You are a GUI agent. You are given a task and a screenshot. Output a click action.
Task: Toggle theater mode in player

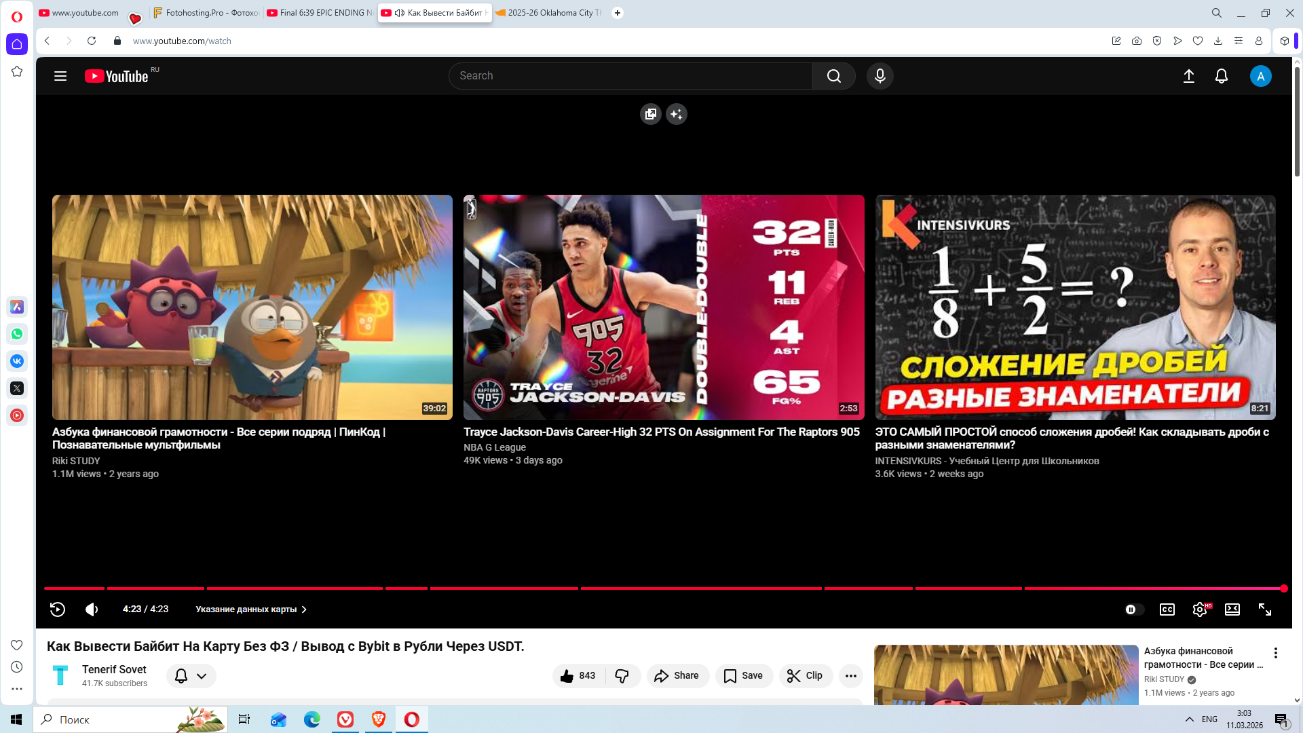point(1232,609)
